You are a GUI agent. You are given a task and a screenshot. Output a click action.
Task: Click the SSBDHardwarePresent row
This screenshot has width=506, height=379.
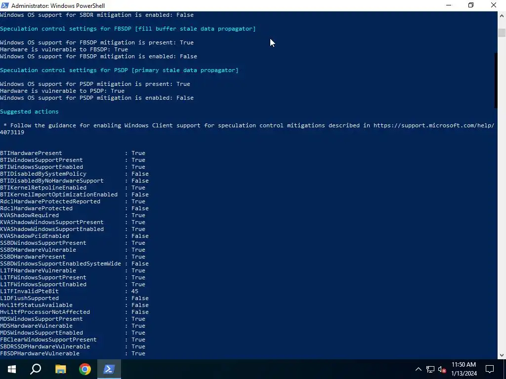73,257
